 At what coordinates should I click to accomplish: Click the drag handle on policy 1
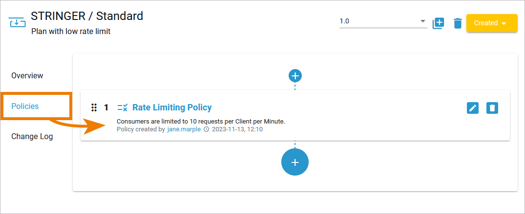tap(95, 107)
